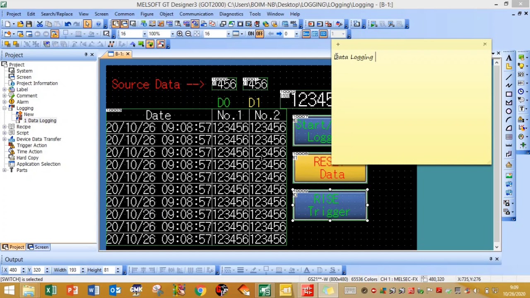The height and width of the screenshot is (298, 530).
Task: Select the Text (A) figure tool
Action: pos(509,58)
